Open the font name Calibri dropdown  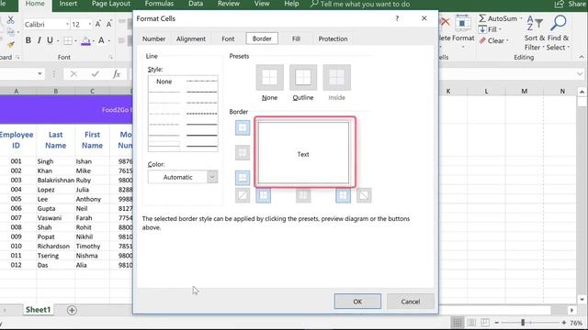(67, 25)
